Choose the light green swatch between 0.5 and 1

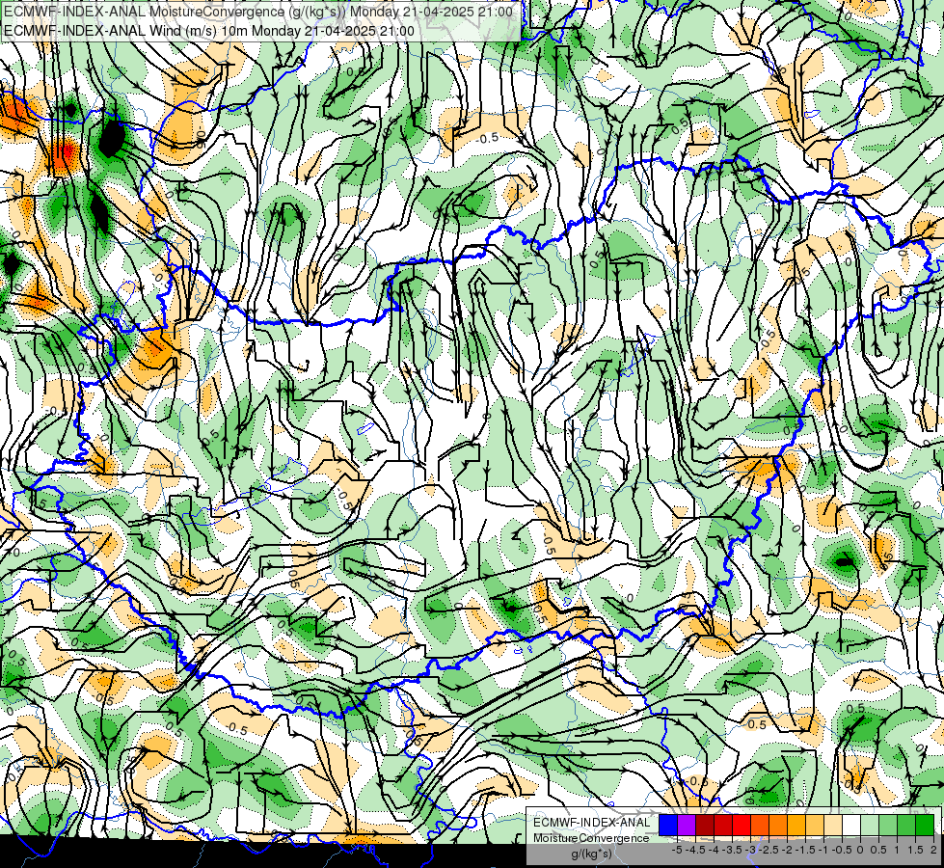click(888, 825)
